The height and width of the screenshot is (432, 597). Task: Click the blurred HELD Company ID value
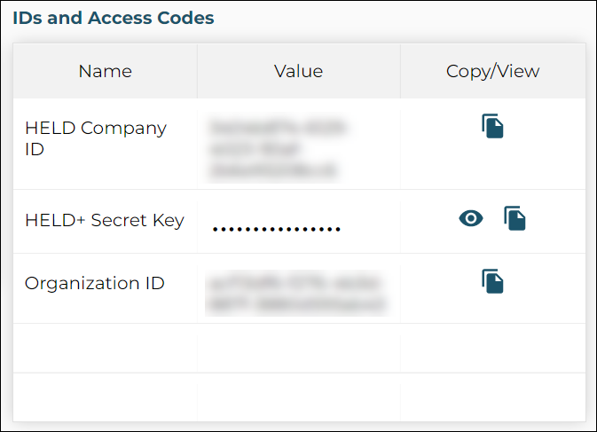pos(278,149)
